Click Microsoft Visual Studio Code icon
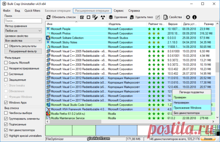Screen dimensions: 220x142 click(48, 105)
